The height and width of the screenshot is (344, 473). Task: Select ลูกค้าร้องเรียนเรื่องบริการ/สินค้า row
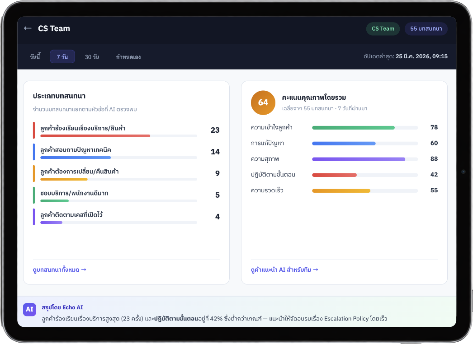tap(126, 130)
